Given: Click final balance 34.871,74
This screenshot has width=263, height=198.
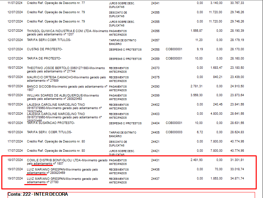Looking at the screenshot, I should [237, 178].
